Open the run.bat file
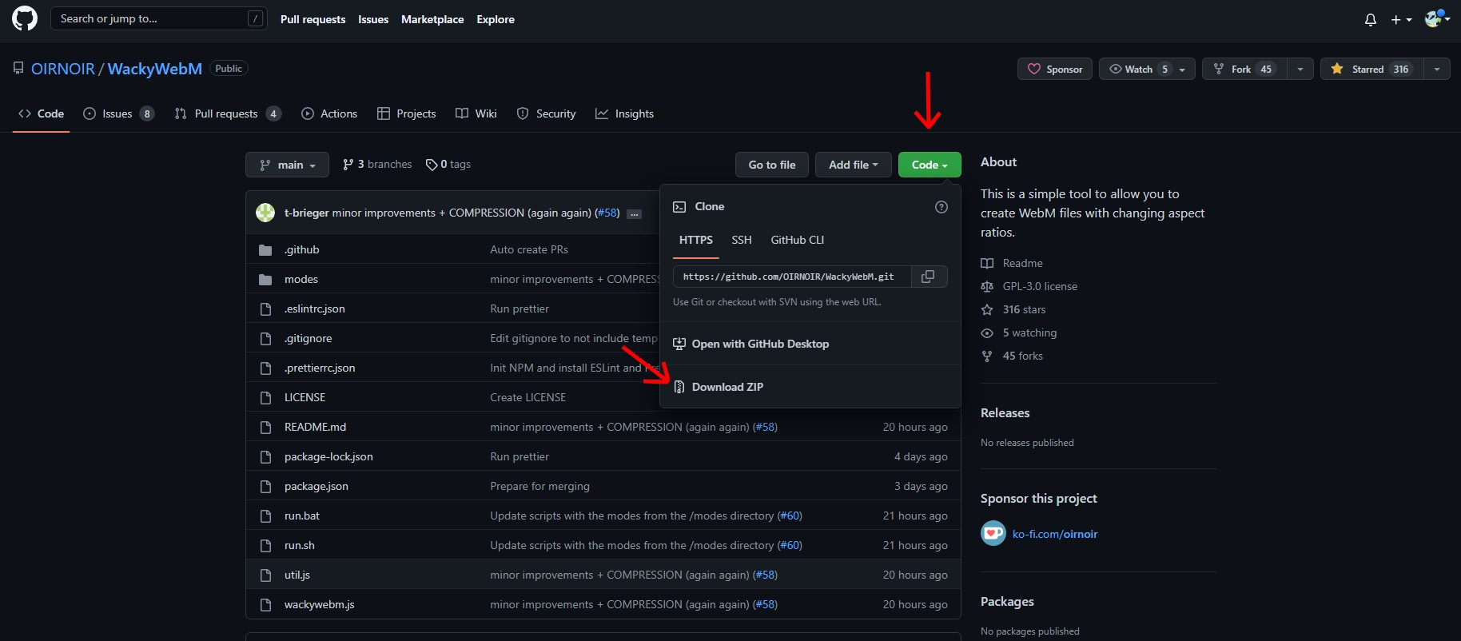Viewport: 1461px width, 641px height. pyautogui.click(x=302, y=516)
